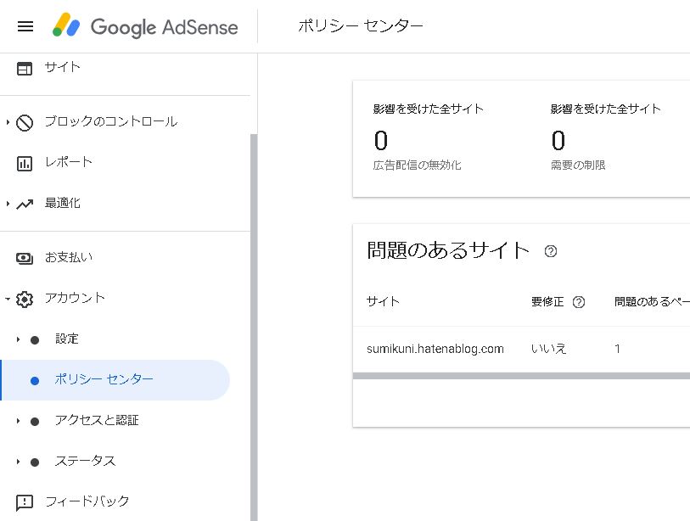This screenshot has height=521, width=690.
Task: Click the block circle icon
Action: 25,123
